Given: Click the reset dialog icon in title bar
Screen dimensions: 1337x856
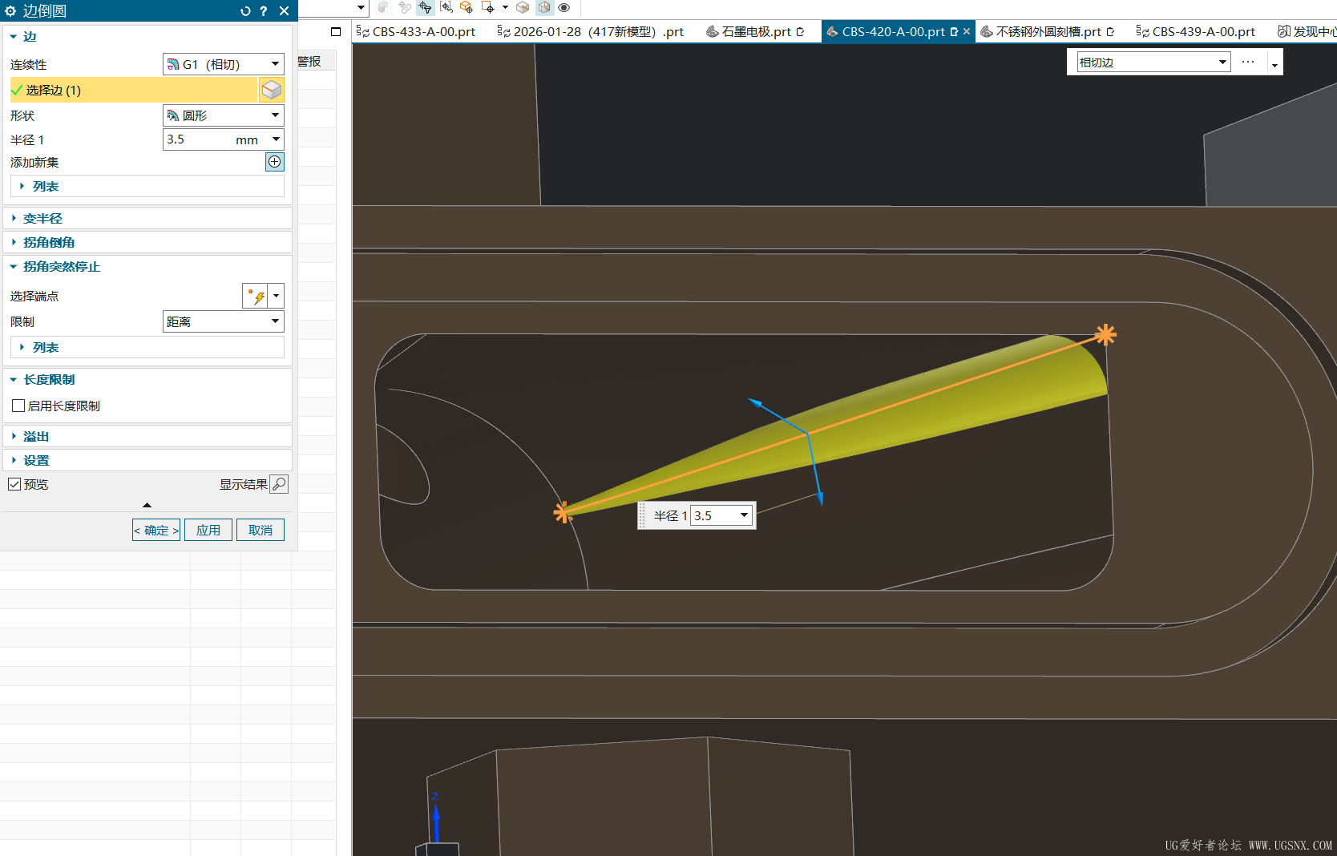Looking at the screenshot, I should pyautogui.click(x=245, y=11).
